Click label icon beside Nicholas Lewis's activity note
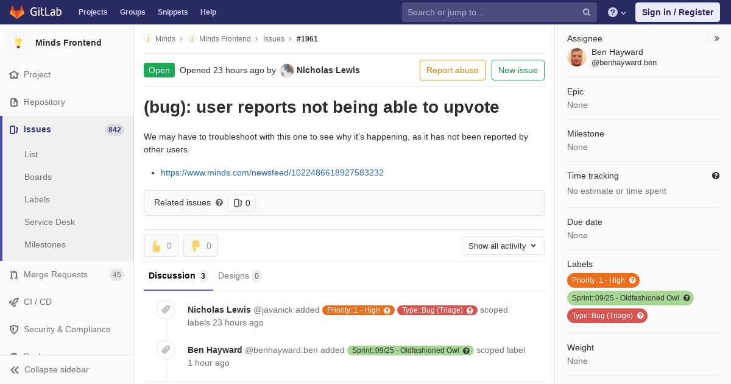The height and width of the screenshot is (384, 731). (x=166, y=310)
